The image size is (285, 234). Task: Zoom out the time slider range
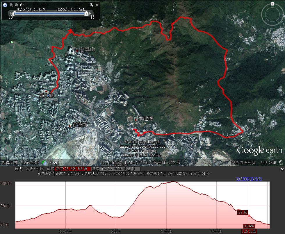pyautogui.click(x=11, y=5)
